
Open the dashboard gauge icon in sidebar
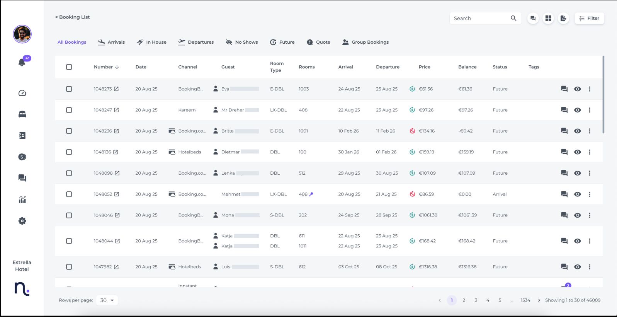pyautogui.click(x=22, y=93)
